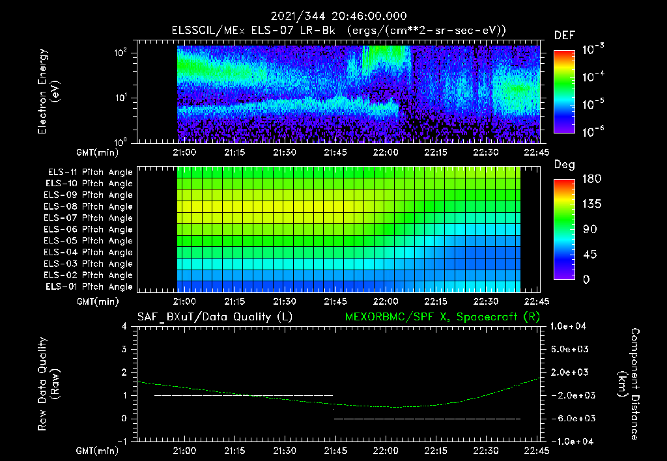Screen dimensions: 667x461
Task: Click the 'Component Distance (km)' axis label
Action: (629, 384)
